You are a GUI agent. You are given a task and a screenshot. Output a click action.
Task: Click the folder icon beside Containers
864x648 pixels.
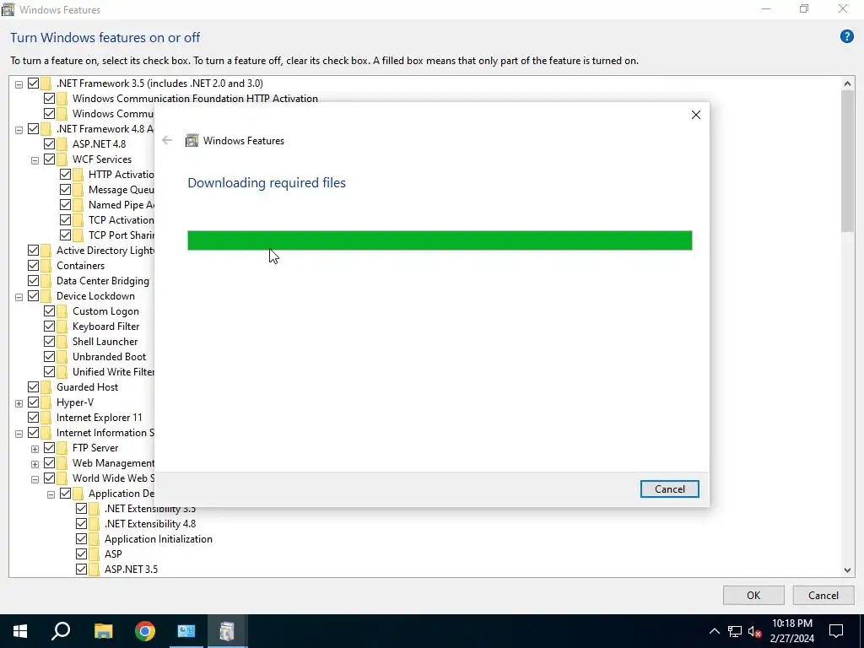pyautogui.click(x=46, y=266)
